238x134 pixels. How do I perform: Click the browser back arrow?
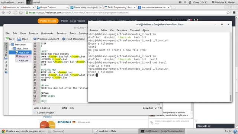click(3, 13)
